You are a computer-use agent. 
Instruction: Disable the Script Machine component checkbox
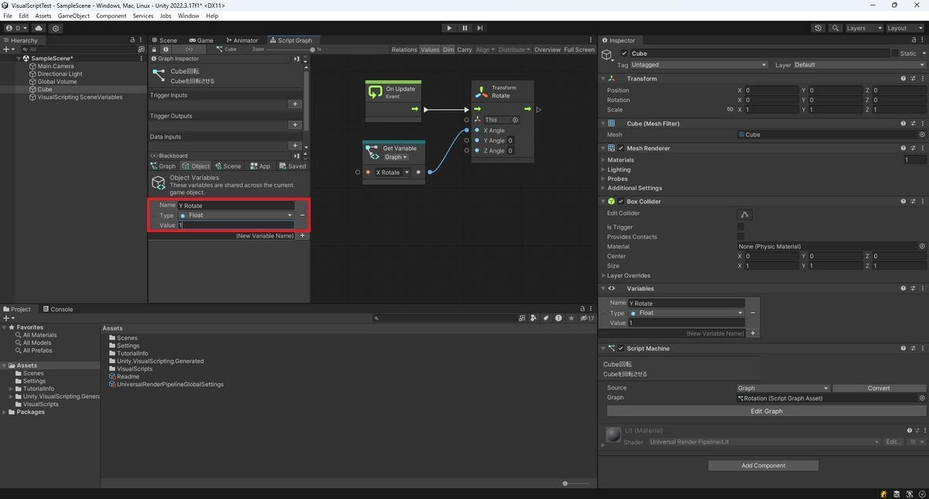[x=621, y=348]
